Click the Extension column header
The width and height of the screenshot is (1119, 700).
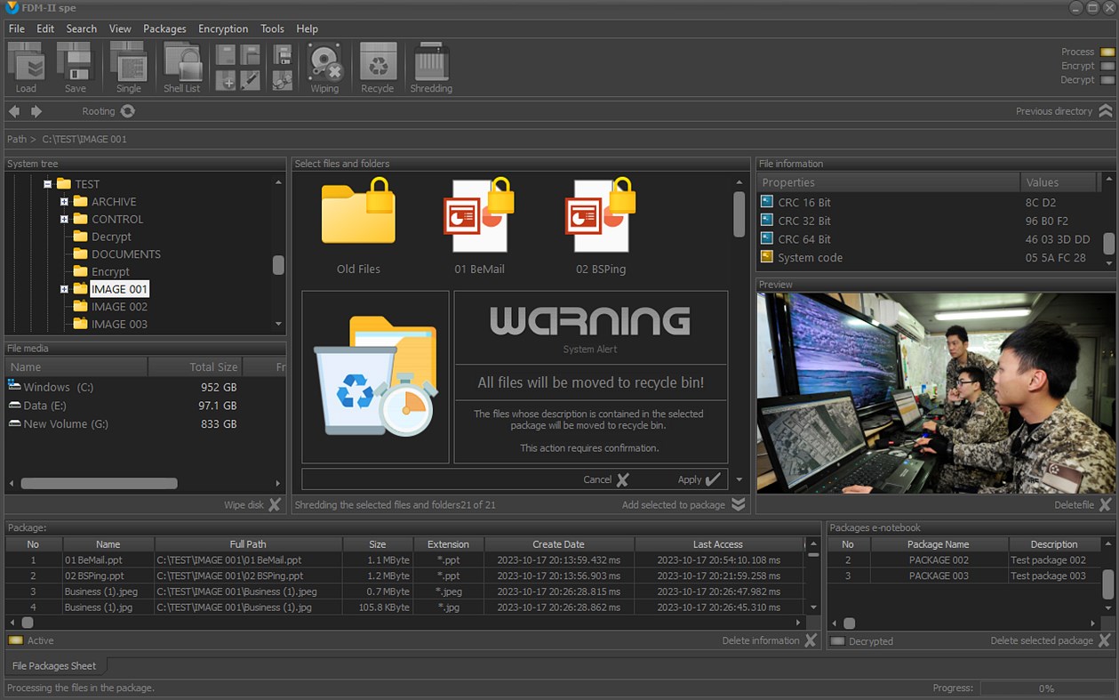(x=448, y=544)
